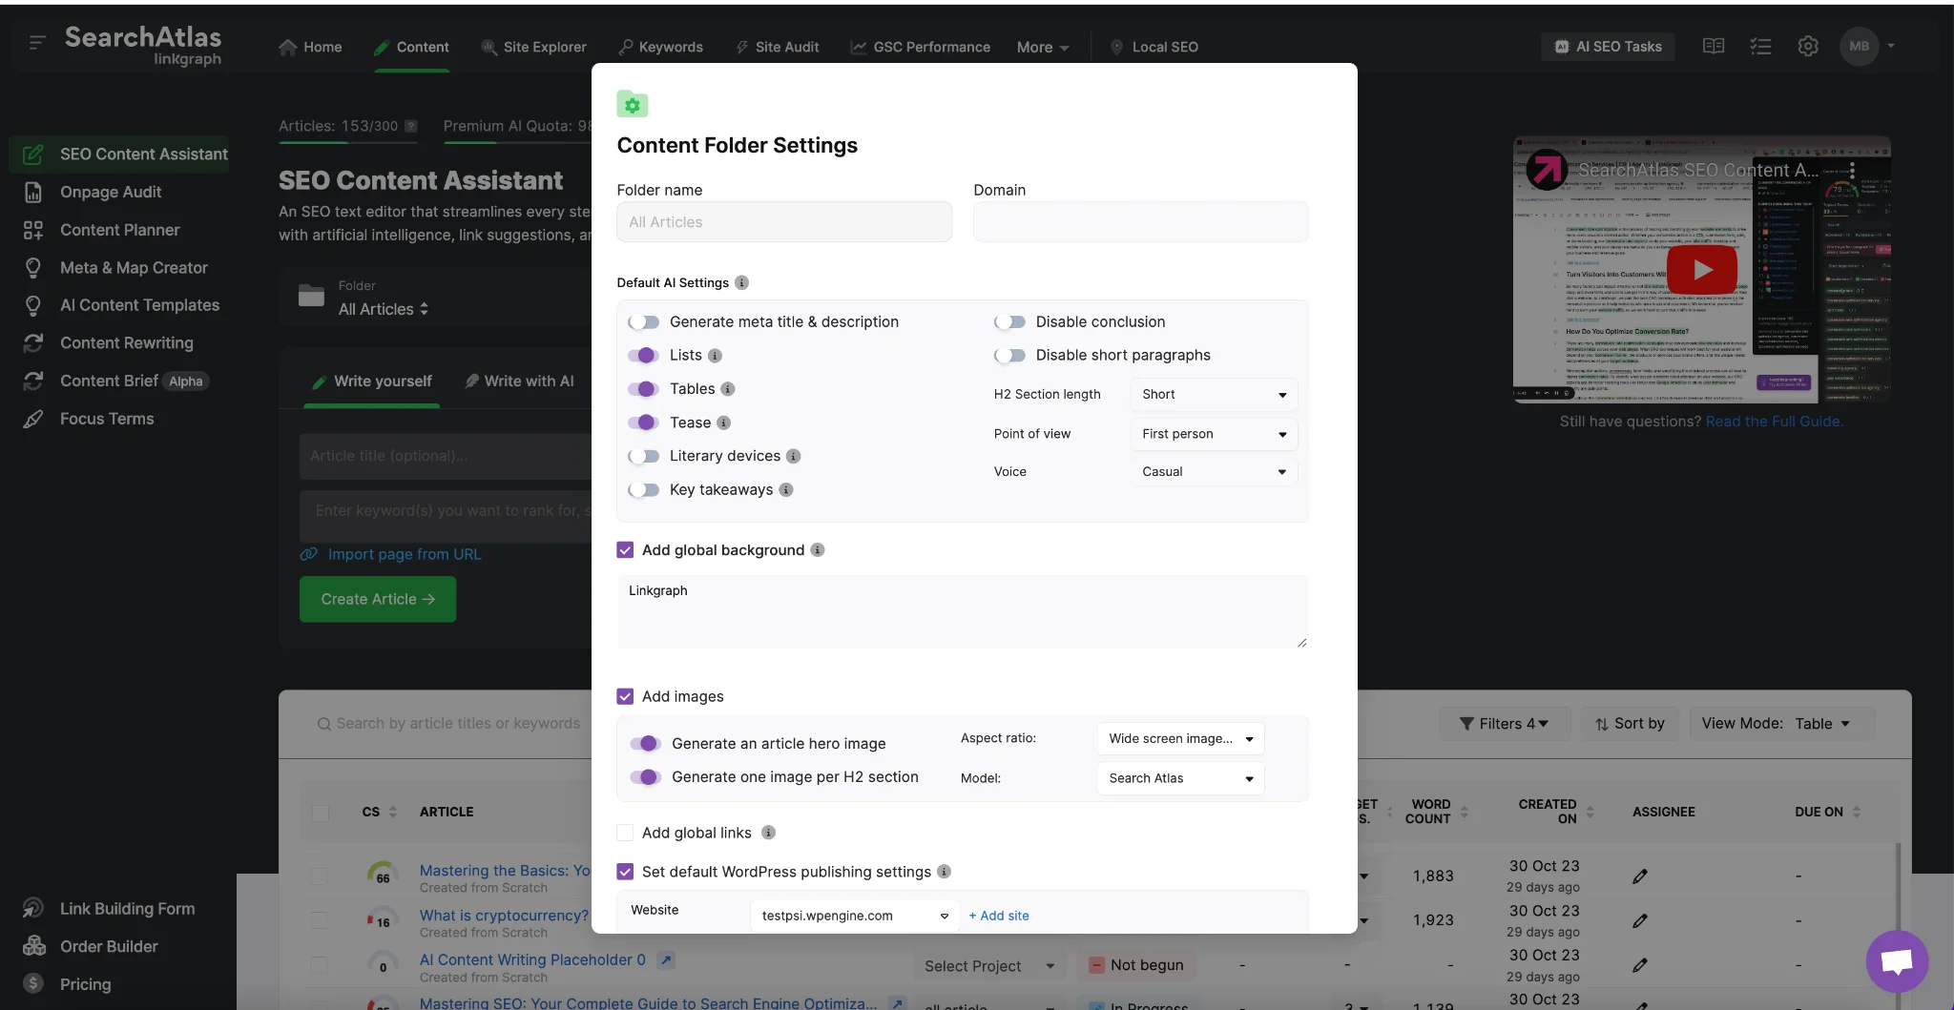Enable the Literary devices toggle

[644, 456]
